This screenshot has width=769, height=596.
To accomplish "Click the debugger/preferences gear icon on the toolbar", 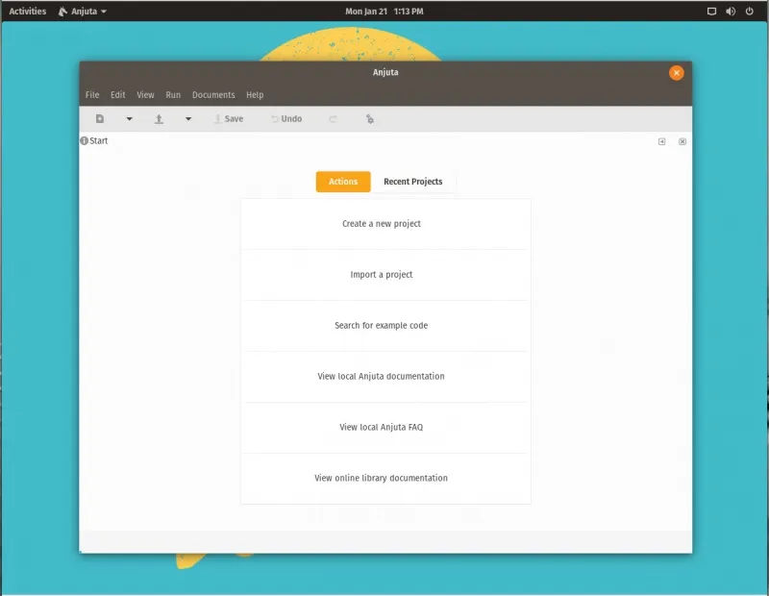I will pos(370,118).
